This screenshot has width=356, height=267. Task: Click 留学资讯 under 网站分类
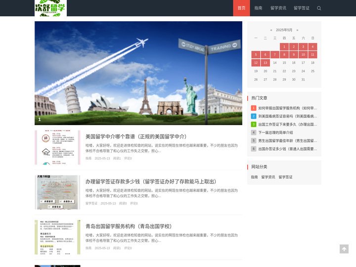pos(268,177)
